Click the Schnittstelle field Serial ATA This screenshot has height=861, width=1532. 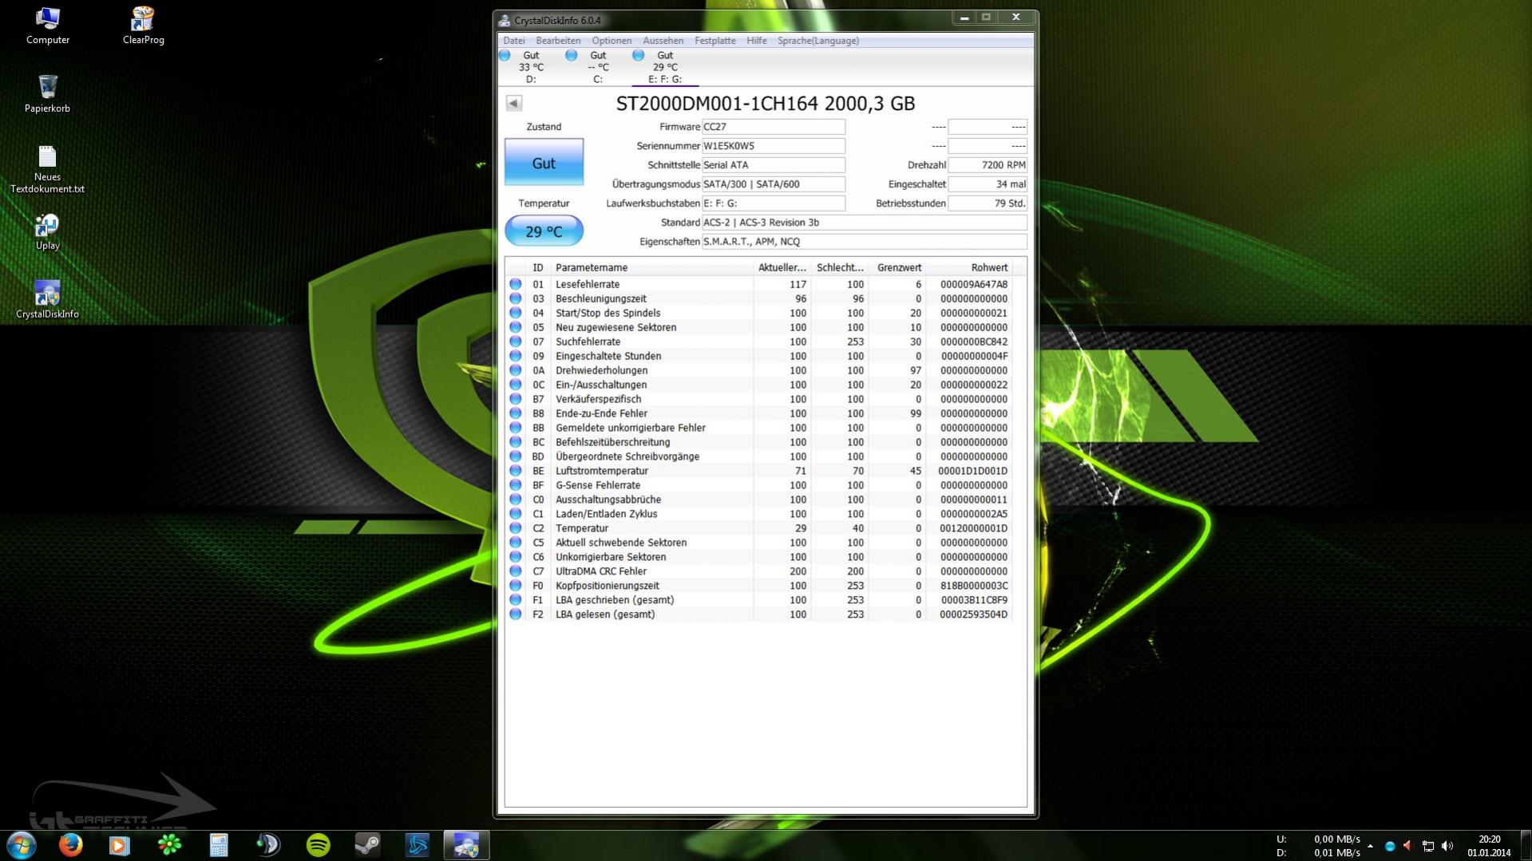pos(773,165)
